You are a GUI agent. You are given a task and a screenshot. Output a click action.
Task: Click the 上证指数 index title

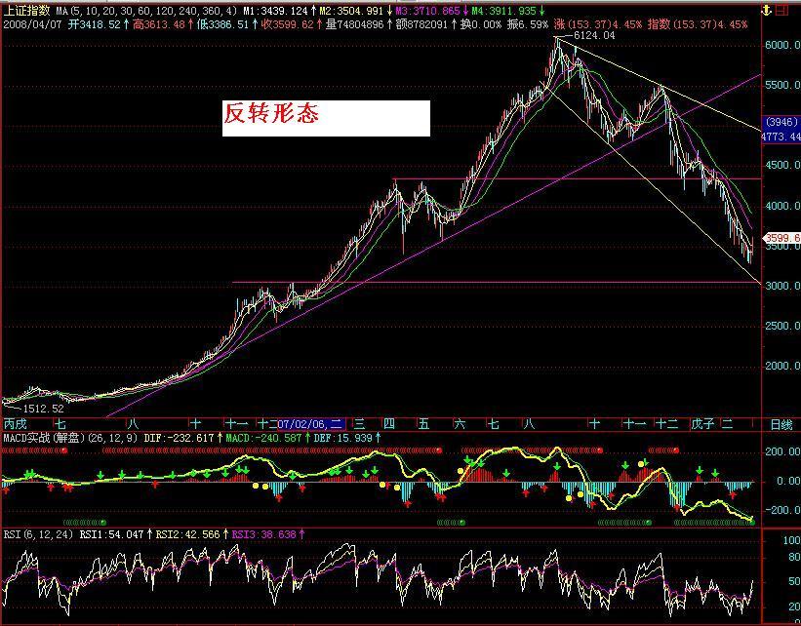[x=27, y=10]
